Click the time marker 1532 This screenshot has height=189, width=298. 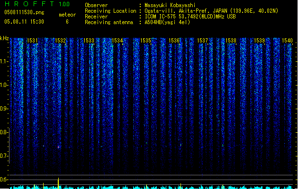click(x=60, y=41)
